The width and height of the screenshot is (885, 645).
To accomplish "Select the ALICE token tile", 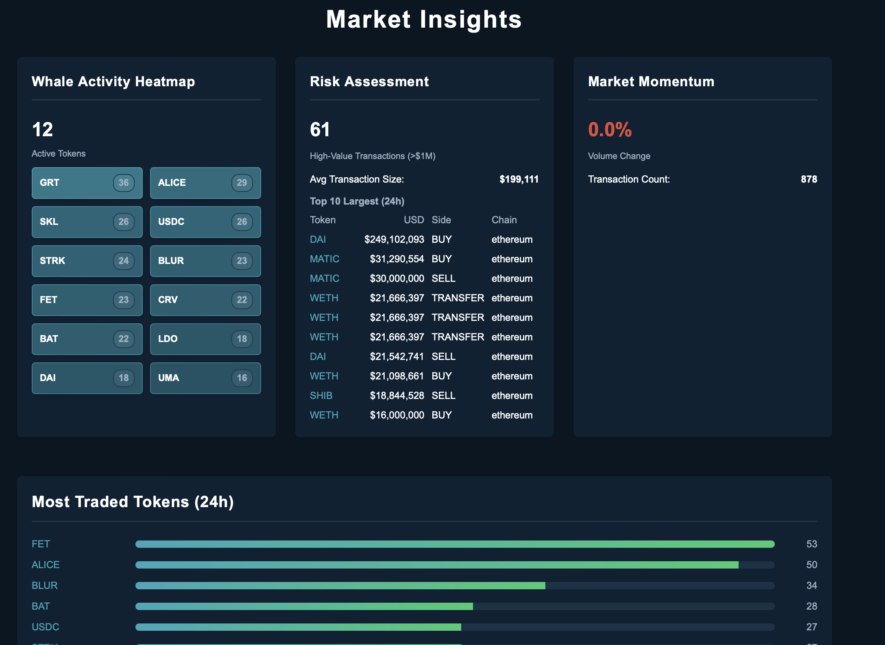I will tap(205, 183).
